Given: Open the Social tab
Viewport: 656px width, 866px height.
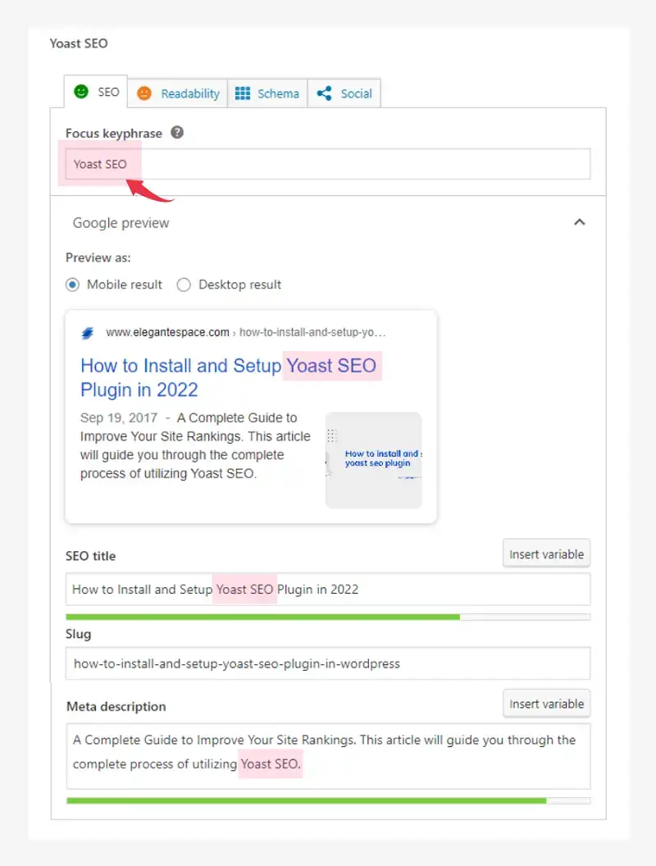Looking at the screenshot, I should [x=353, y=93].
